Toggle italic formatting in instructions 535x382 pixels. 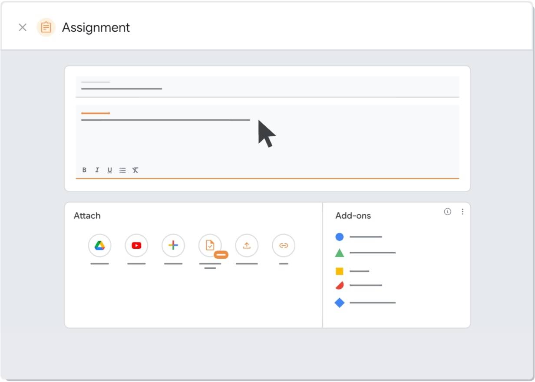tap(97, 170)
